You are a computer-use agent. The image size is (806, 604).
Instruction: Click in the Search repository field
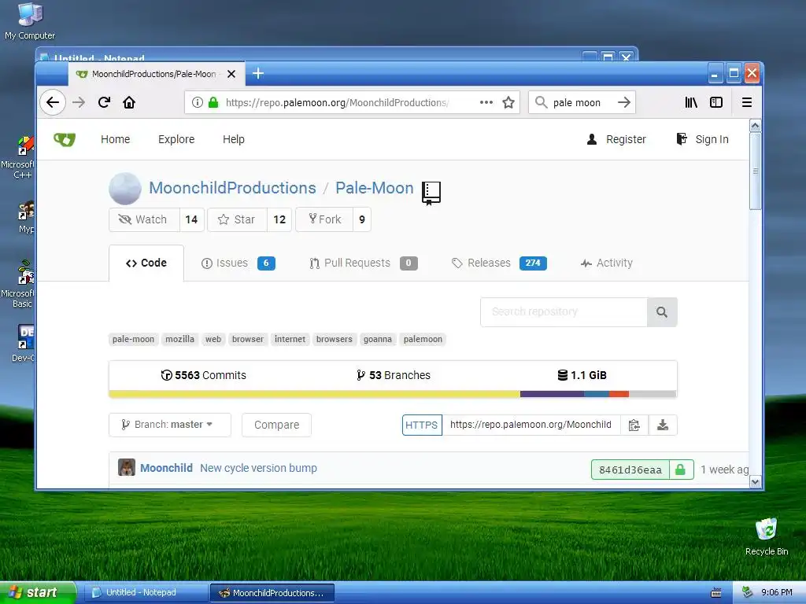click(564, 311)
